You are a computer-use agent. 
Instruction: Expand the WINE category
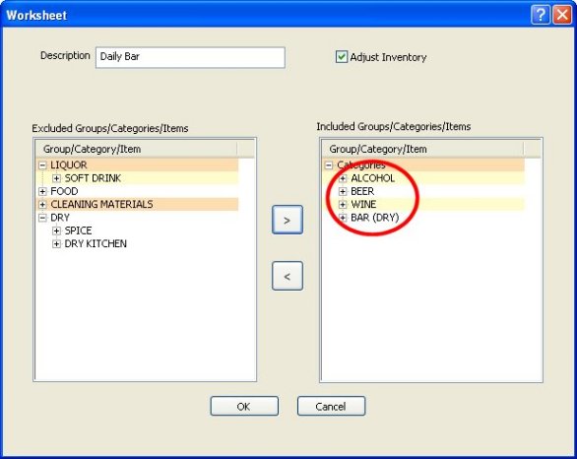[x=343, y=204]
